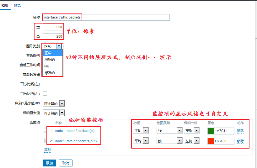Screen dimensions: 257x168
Task: Click the 高 height field showing 200
Action: [x=53, y=36]
